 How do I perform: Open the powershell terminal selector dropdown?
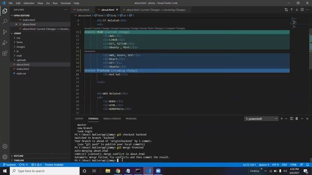pyautogui.click(x=261, y=119)
